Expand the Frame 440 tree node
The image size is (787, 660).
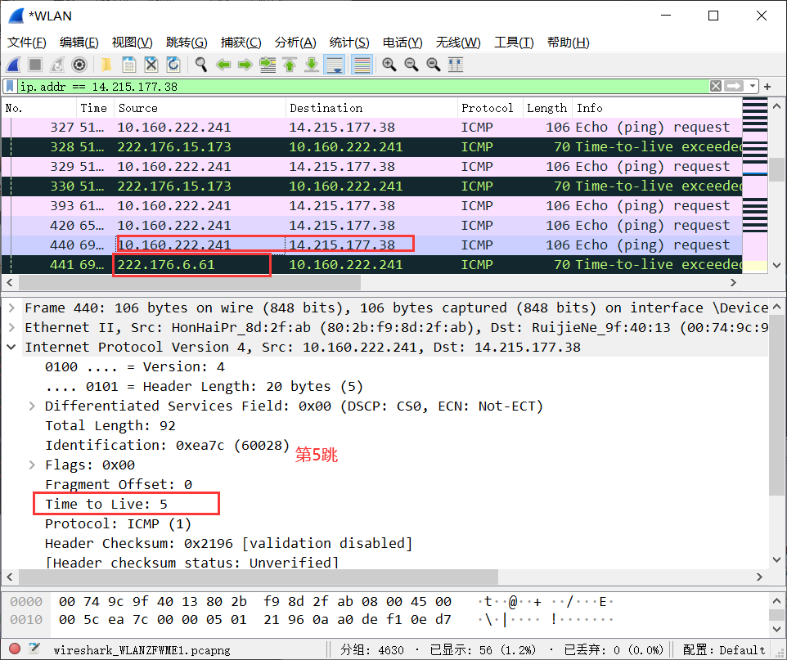point(11,308)
